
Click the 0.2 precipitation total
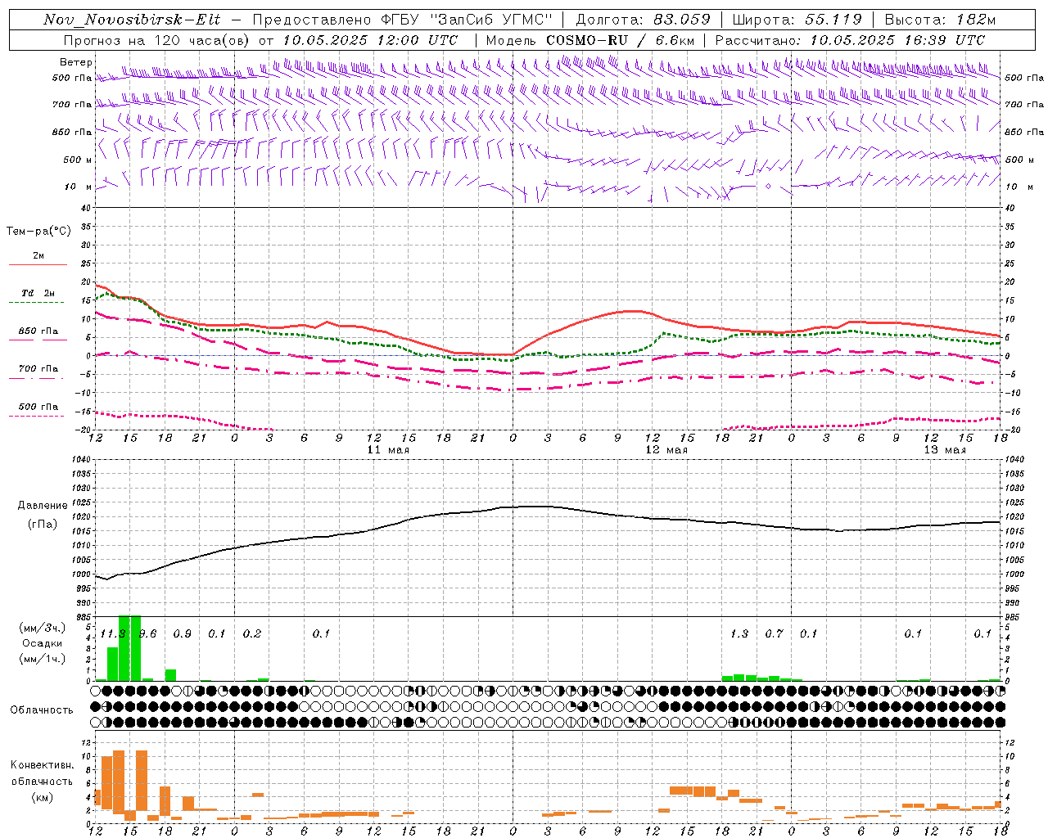pos(251,634)
